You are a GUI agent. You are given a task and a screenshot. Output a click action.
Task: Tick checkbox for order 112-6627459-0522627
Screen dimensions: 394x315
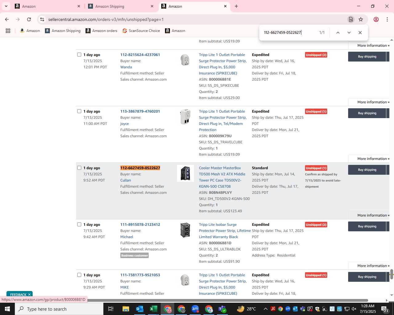(79, 168)
